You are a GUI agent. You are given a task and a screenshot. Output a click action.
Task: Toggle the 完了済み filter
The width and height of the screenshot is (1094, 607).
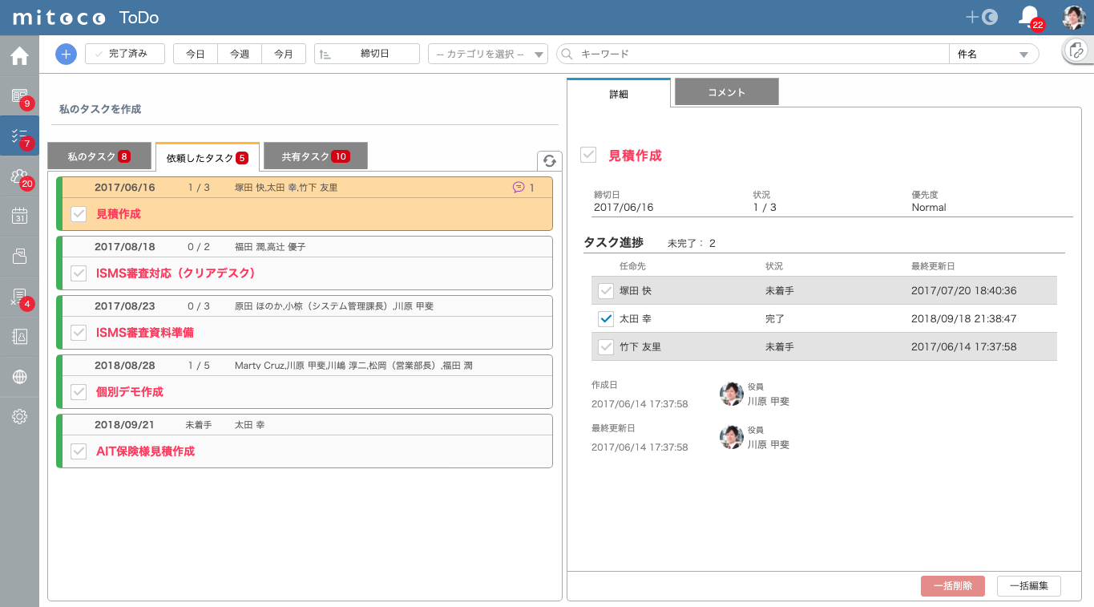pyautogui.click(x=125, y=54)
